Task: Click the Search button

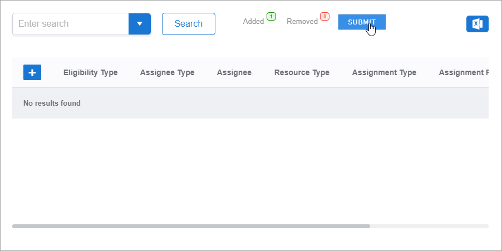Action: coord(188,24)
